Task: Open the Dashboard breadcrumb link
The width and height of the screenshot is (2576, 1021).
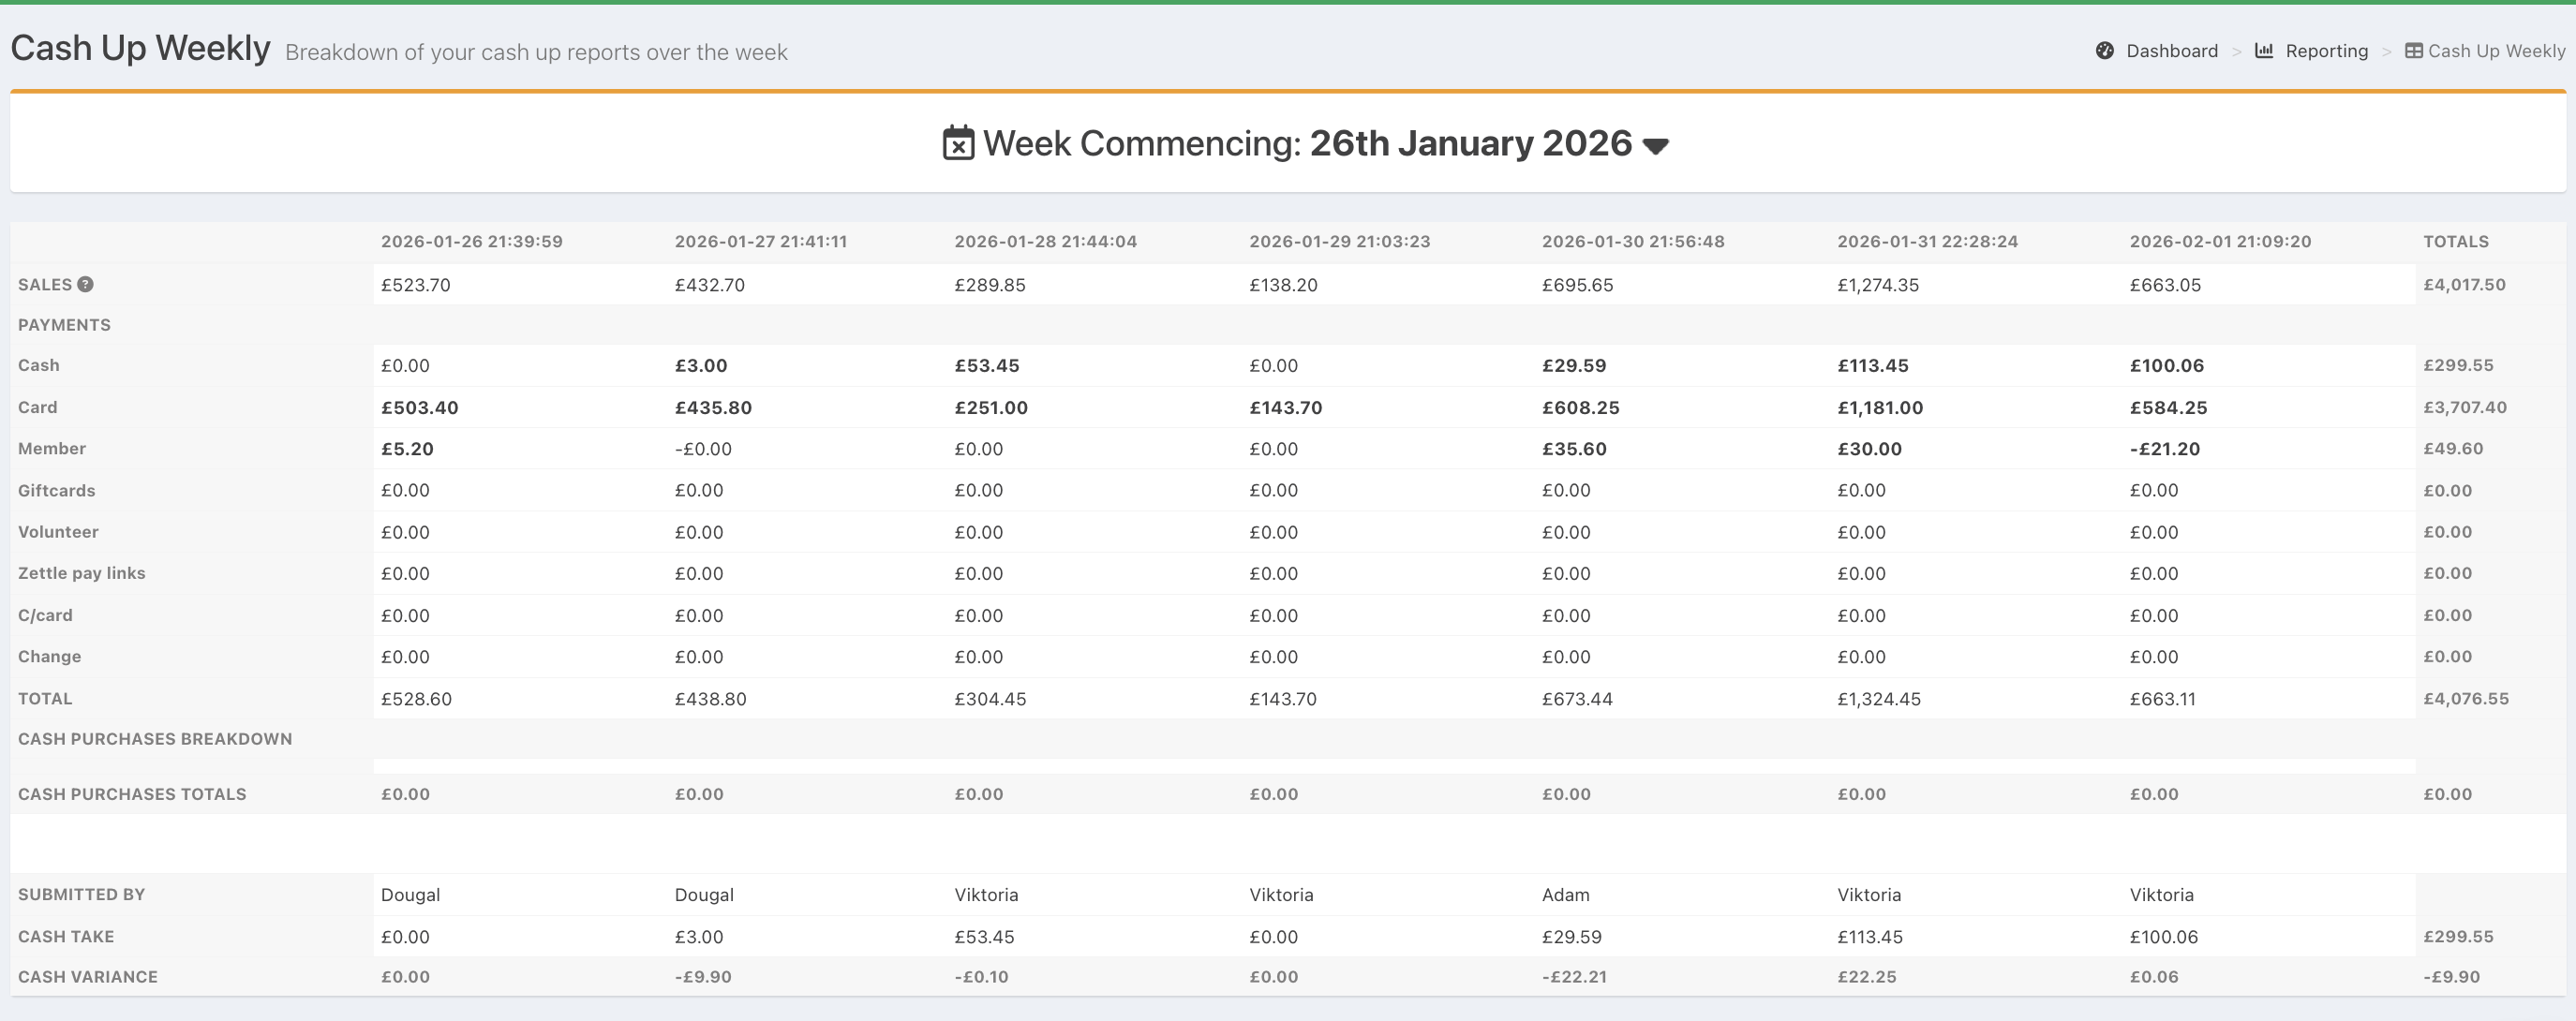Action: [2171, 51]
